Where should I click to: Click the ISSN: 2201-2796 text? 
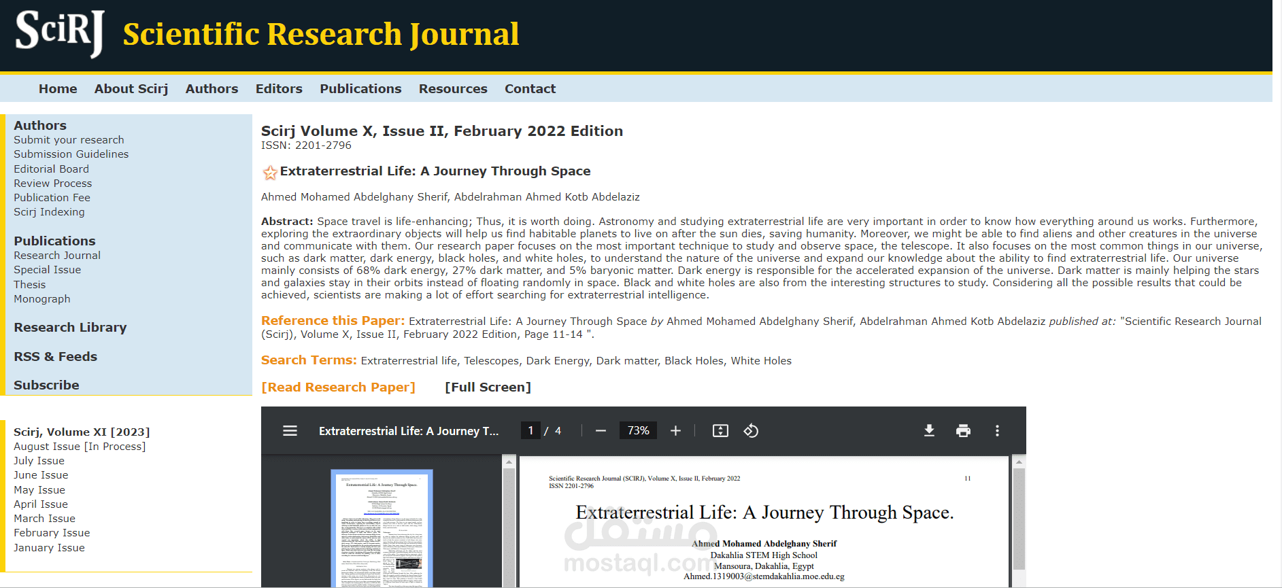[306, 145]
